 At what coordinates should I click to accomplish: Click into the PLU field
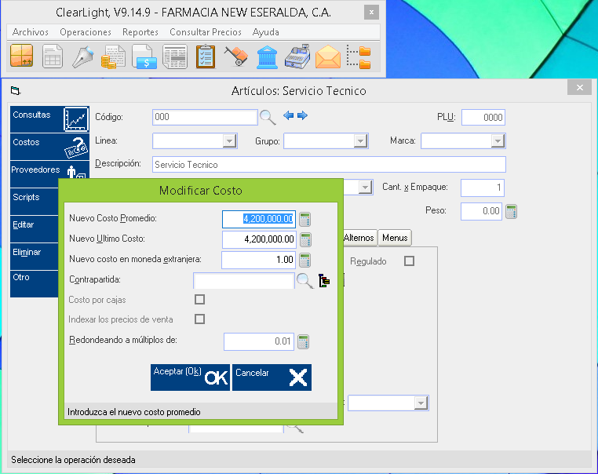[x=483, y=118]
